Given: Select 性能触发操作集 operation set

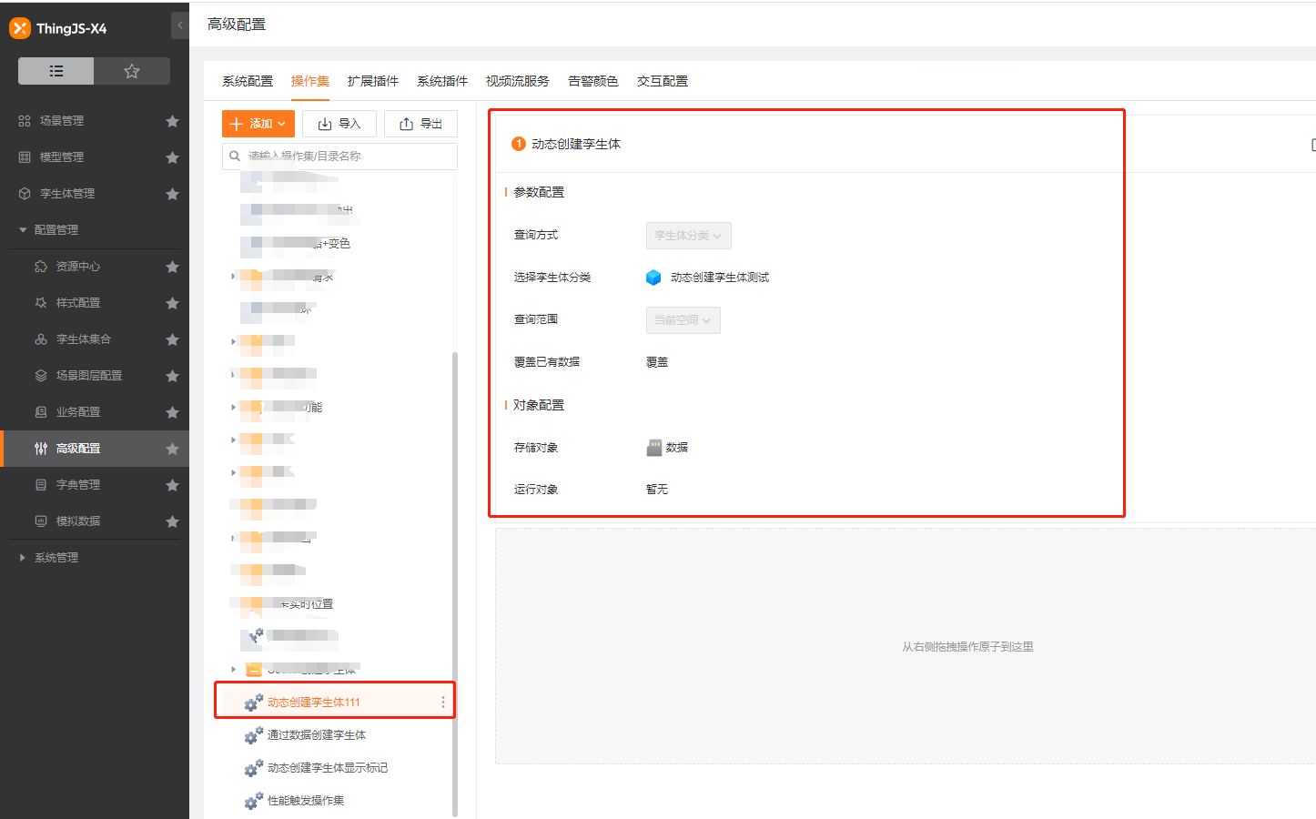Looking at the screenshot, I should coord(306,801).
